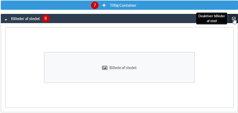
Task: Select the Billeder af stedet header title
Action: 25,19
